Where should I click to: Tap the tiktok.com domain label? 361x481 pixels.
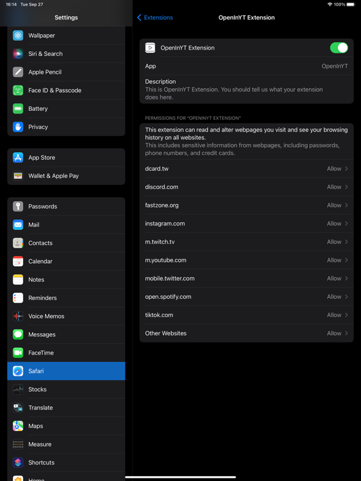tap(159, 315)
